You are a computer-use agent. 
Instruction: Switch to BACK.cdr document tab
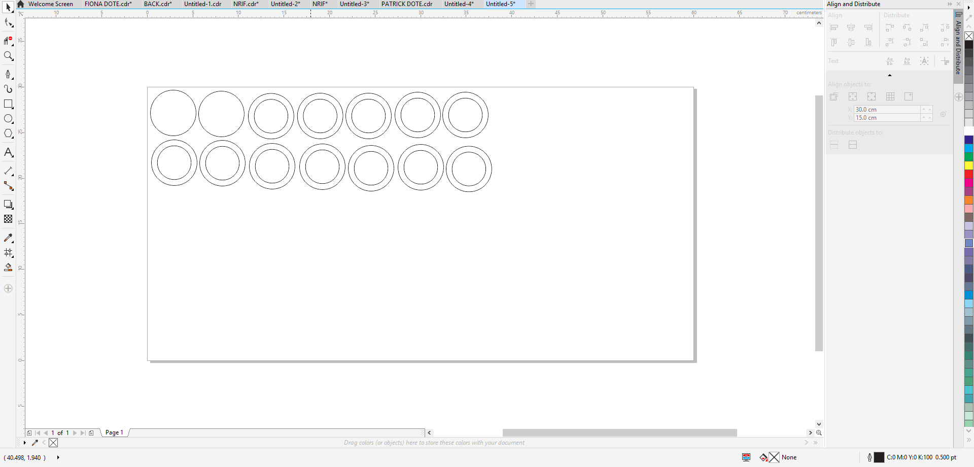click(158, 4)
